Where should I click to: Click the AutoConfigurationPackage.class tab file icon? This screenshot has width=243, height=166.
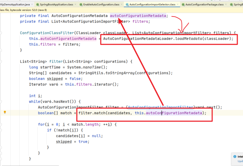coord(183,5)
